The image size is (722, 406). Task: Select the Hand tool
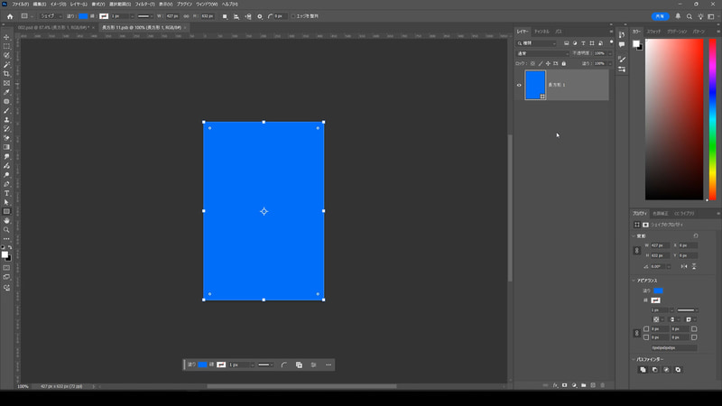tap(6, 221)
